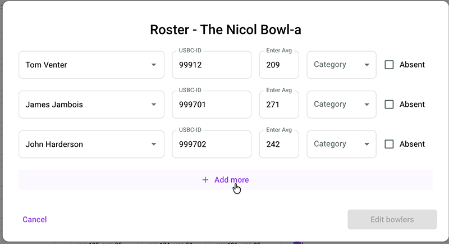Screen dimensions: 449x244
Task: Open the John Harderson bowler dropdown arrow
Action: [154, 144]
